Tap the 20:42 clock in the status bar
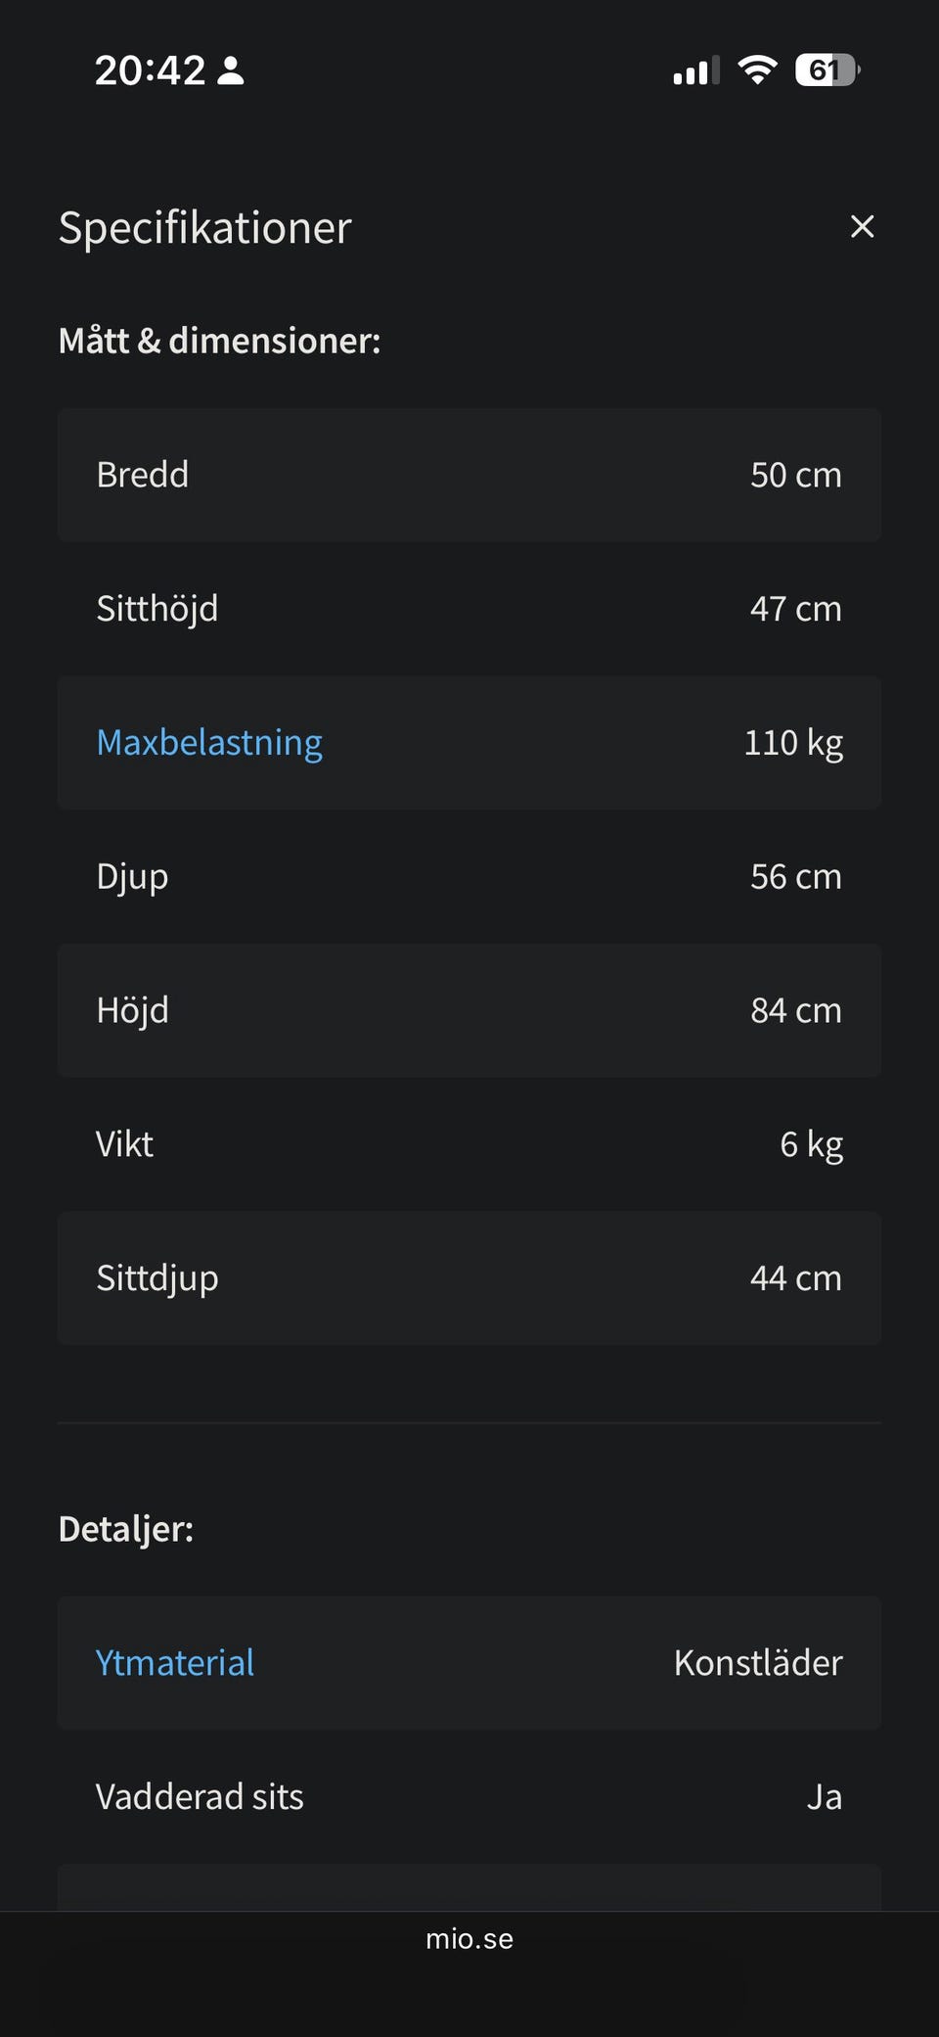This screenshot has width=939, height=2037. [150, 70]
